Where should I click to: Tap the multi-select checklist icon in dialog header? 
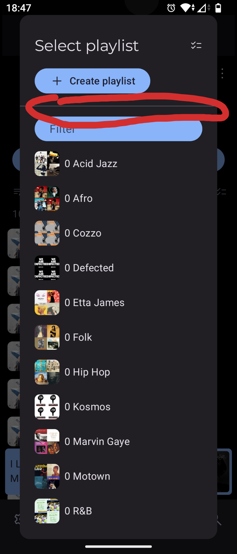(196, 45)
